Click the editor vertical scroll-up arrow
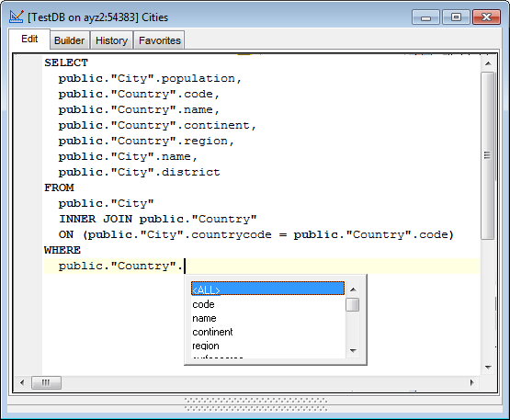The height and width of the screenshot is (420, 510). tap(488, 63)
